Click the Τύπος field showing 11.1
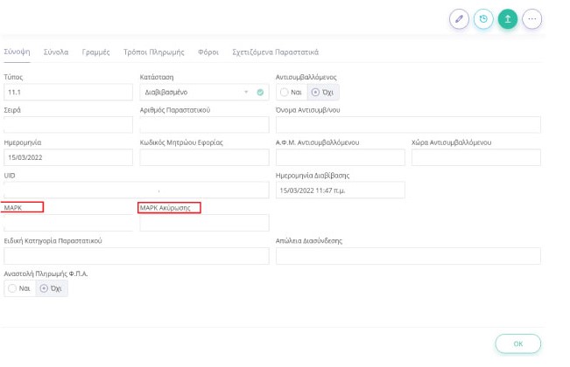Screen dimensions: 570x367 (x=67, y=92)
